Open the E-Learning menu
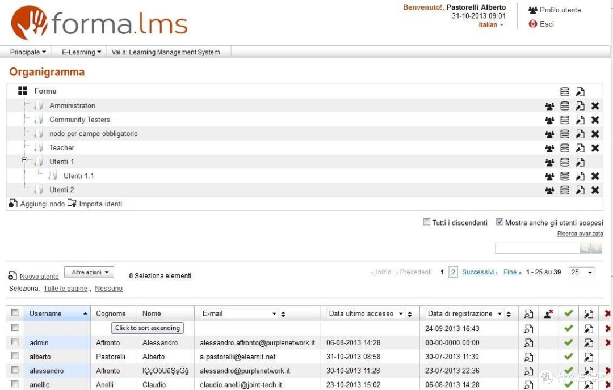The image size is (613, 390). click(x=81, y=52)
